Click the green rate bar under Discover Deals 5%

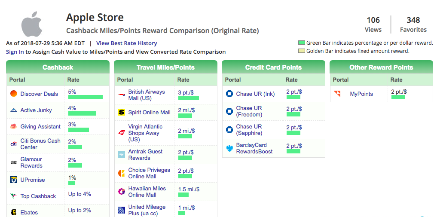click(x=86, y=97)
